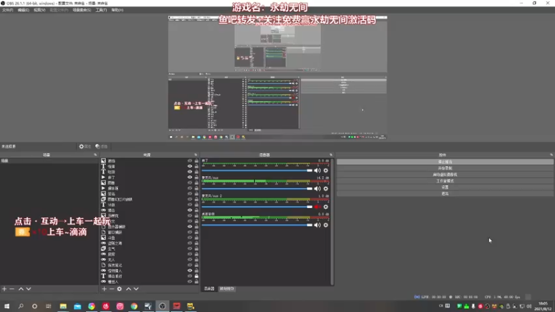This screenshot has height=312, width=555.
Task: Lock the 图像幻灯片放映 source with its padlock
Action: click(x=196, y=199)
